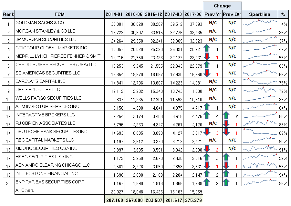Select the JP MORGAN SECURITIES LLC cell
This screenshot has height=206, width=291.
(59, 39)
